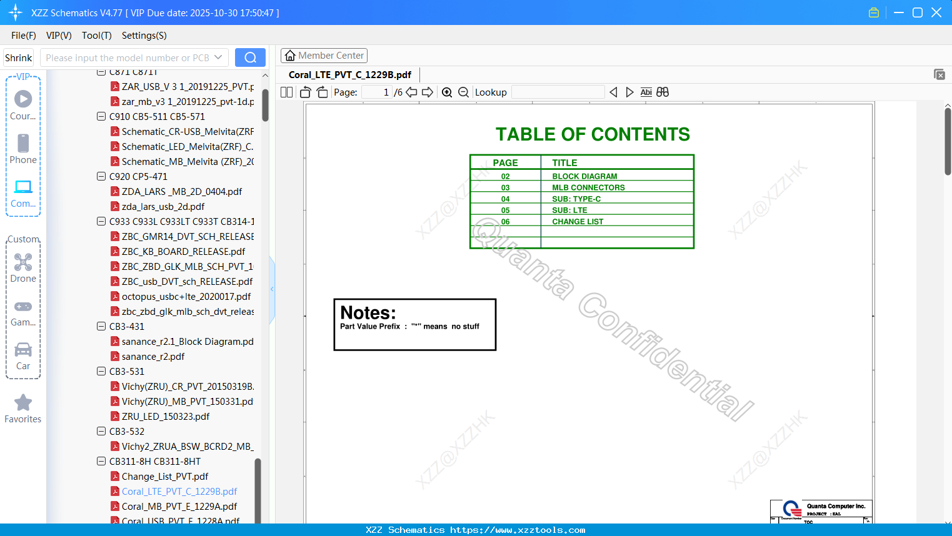Collapse the CB311-8H CB311-8HT folder
The image size is (952, 536).
click(101, 461)
